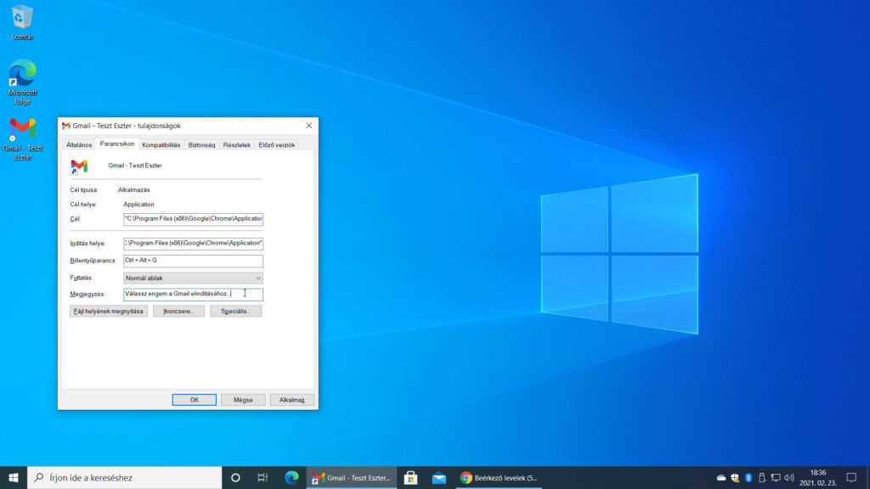870x489 pixels.
Task: Click the Gmail icon in the dialog header
Action: click(79, 166)
